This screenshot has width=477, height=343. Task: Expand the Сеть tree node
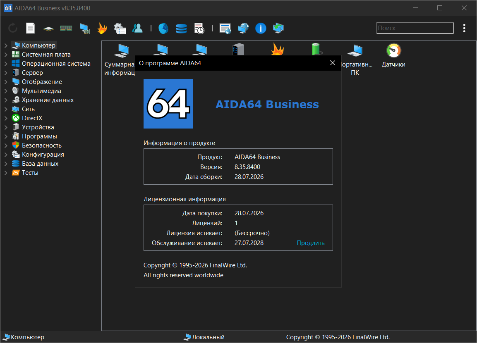point(6,109)
